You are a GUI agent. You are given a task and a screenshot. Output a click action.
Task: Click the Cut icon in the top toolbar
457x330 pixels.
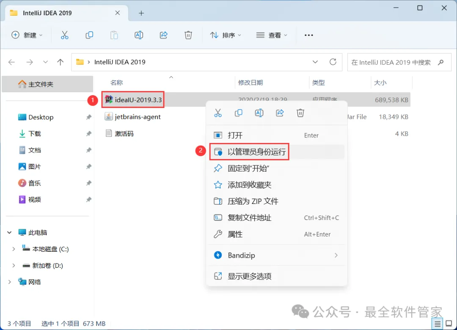(64, 35)
